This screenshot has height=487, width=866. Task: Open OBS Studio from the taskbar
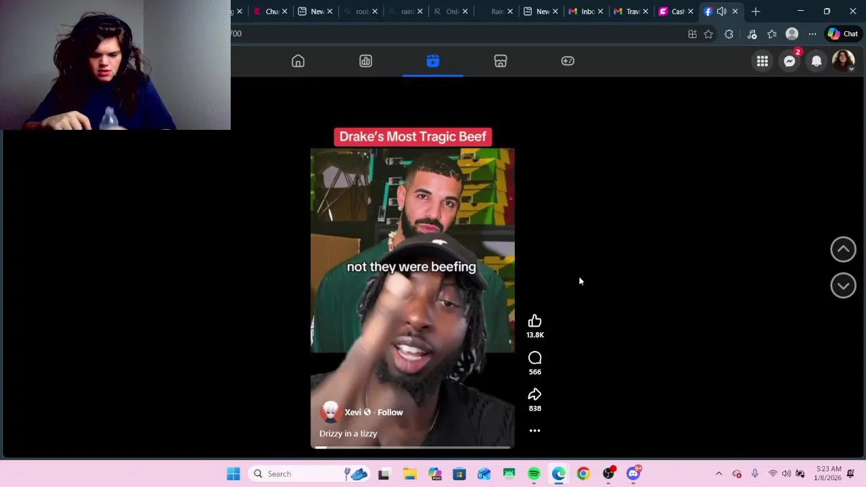(x=608, y=473)
